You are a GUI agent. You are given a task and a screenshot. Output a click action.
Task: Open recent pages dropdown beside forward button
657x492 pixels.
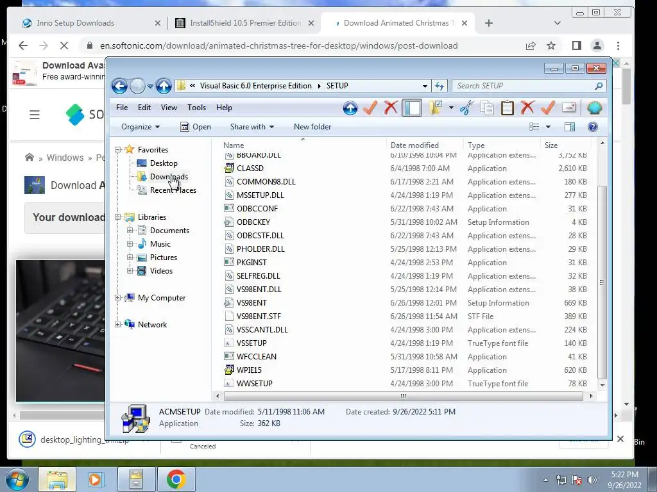(150, 86)
